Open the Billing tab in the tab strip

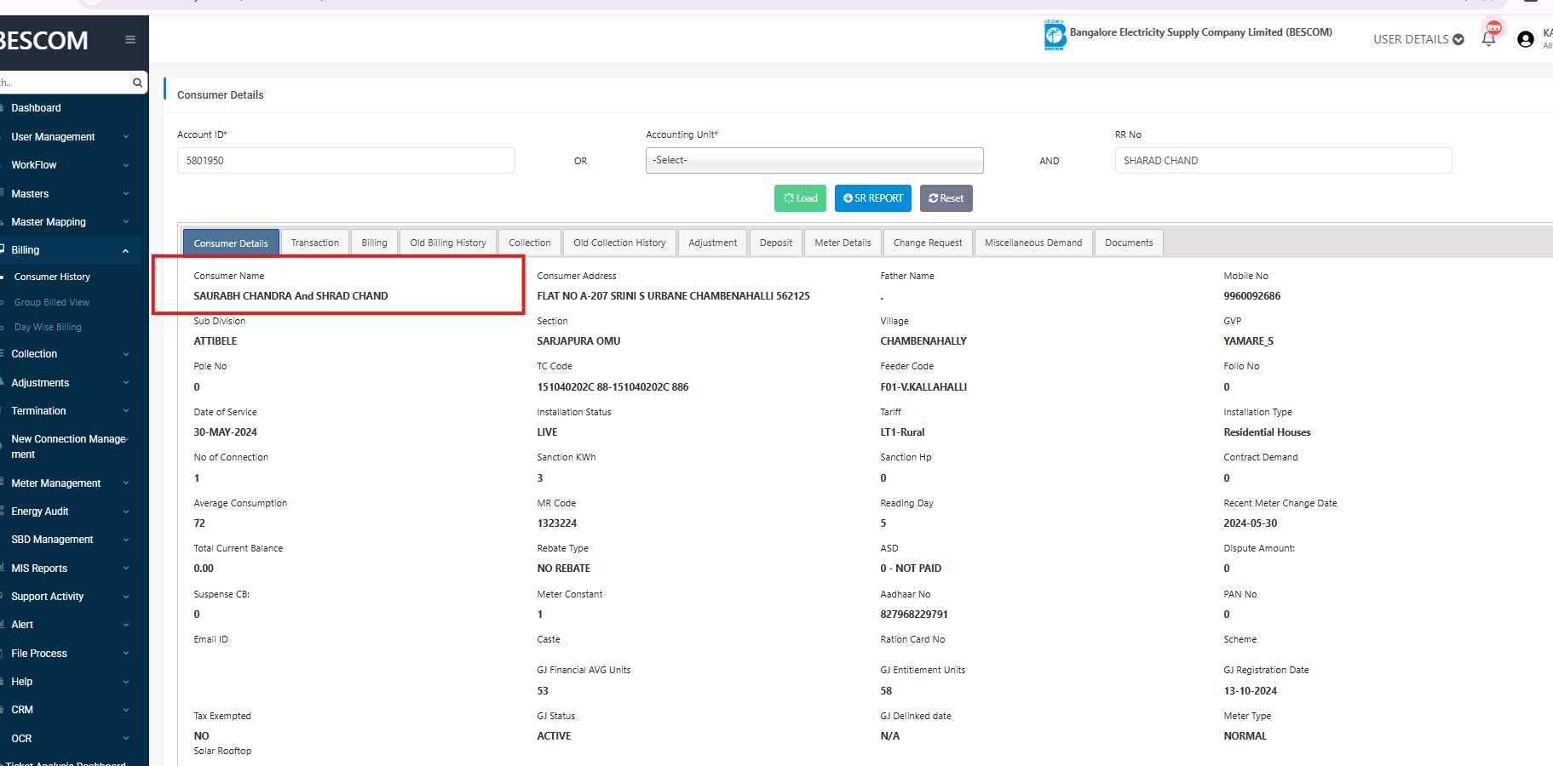(374, 243)
